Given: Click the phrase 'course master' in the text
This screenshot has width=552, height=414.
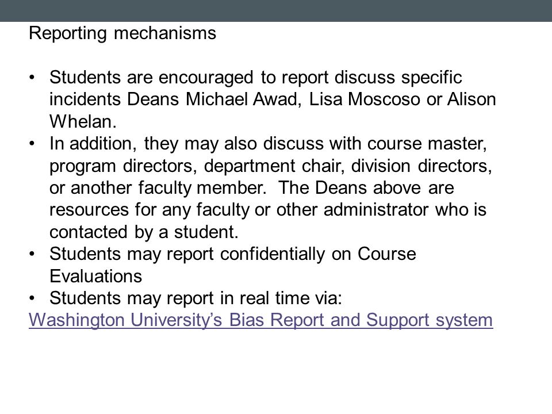Looking at the screenshot, I should (427, 144).
